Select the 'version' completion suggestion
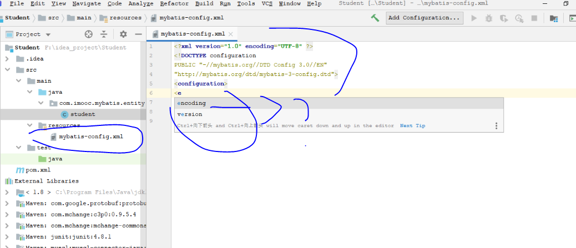 [x=338, y=115]
